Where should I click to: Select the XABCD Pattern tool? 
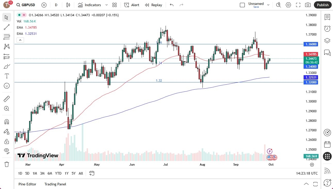click(6, 47)
